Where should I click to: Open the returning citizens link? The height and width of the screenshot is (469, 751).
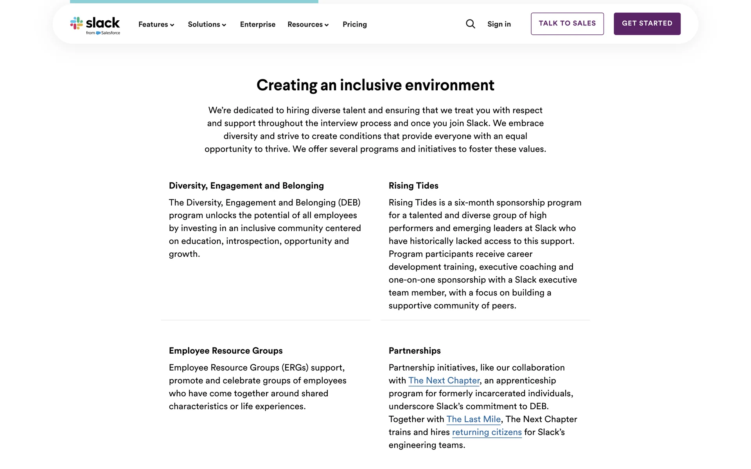coord(487,432)
